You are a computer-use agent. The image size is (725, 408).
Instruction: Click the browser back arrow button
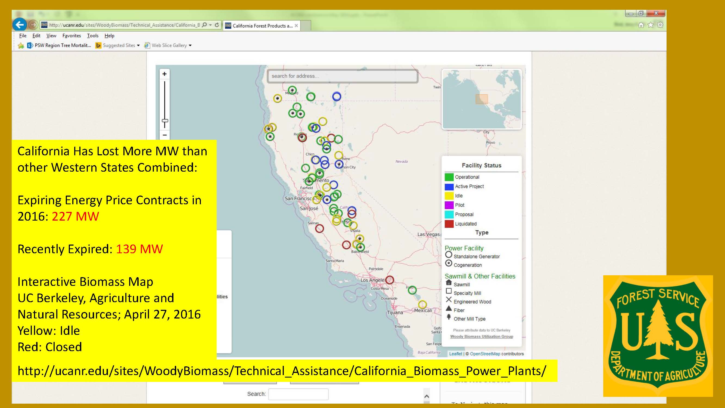pos(19,25)
